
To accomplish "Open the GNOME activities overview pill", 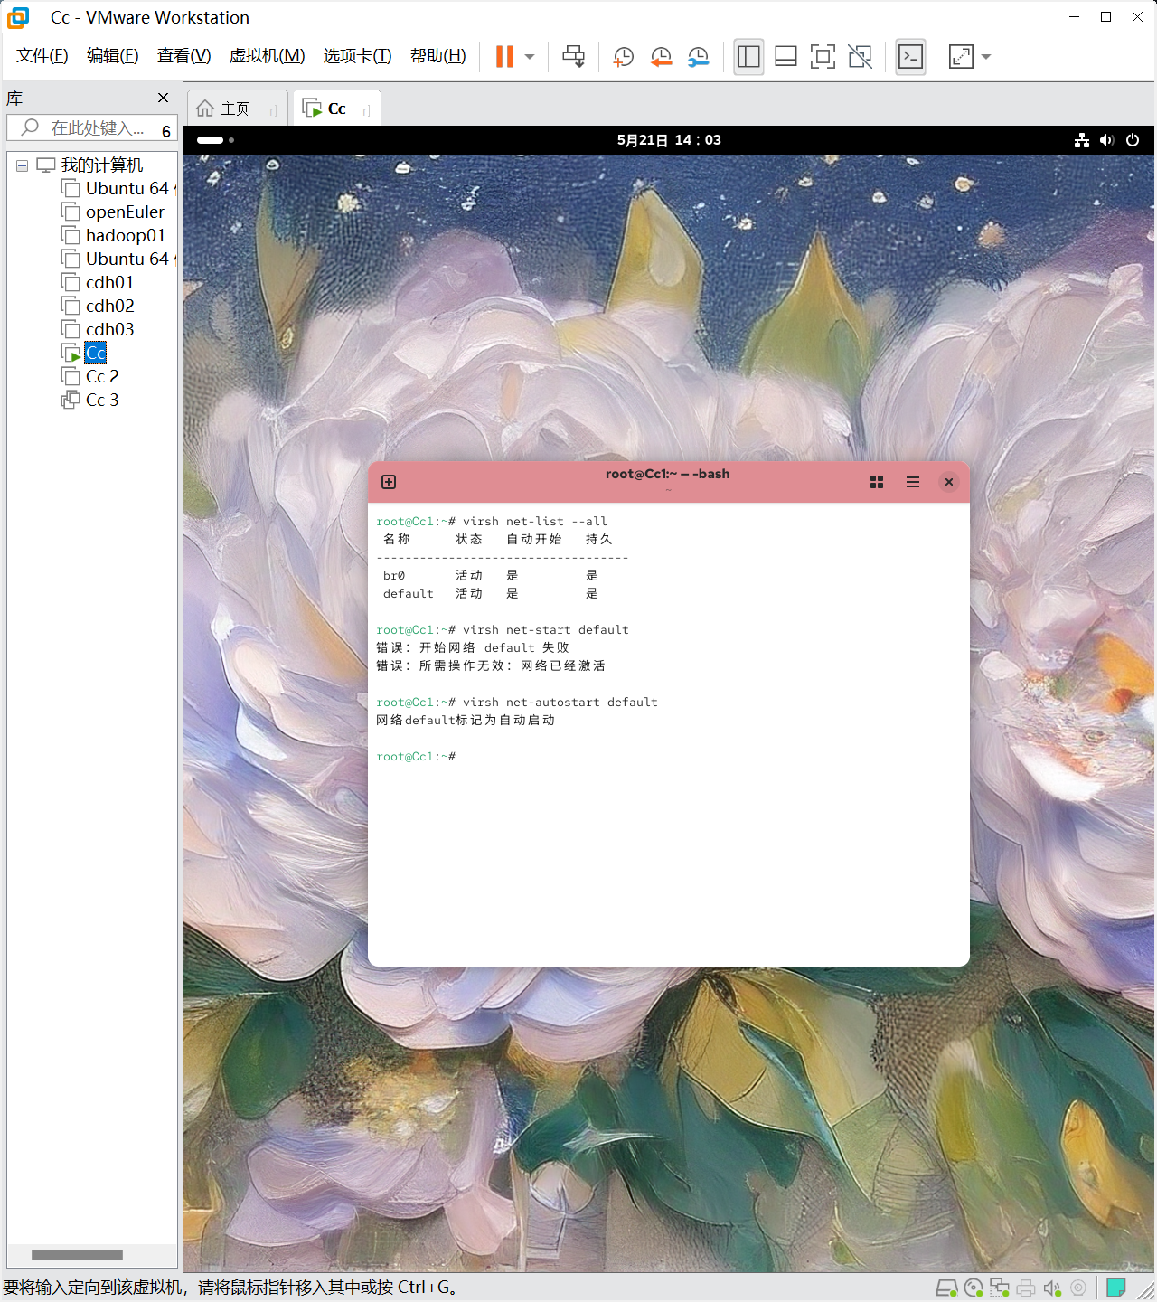I will pyautogui.click(x=215, y=140).
